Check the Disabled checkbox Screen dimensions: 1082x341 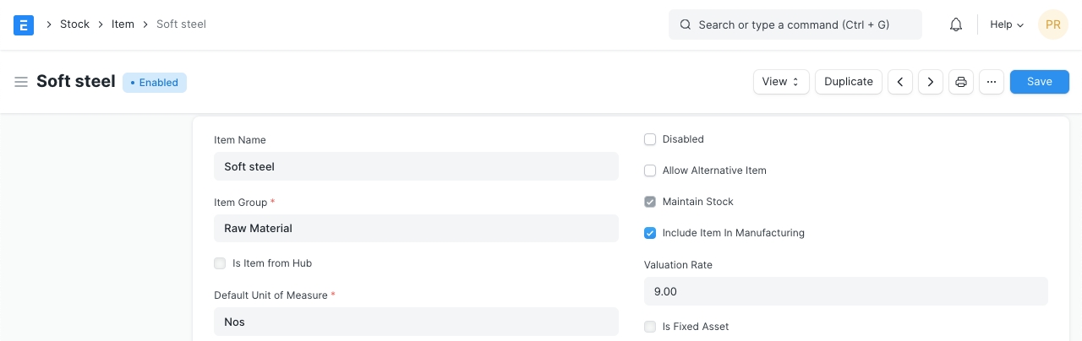click(650, 139)
